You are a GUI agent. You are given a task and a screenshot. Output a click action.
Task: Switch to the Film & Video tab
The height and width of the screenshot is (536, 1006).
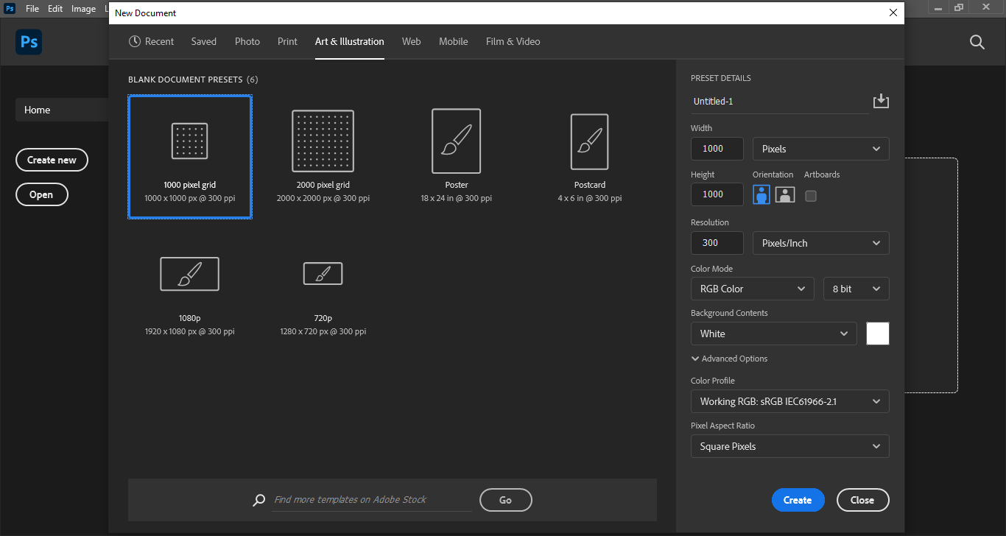pyautogui.click(x=513, y=41)
